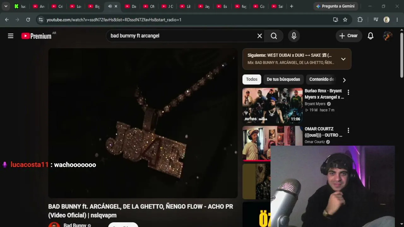404x227 pixels.
Task: Go forward to the next page
Action: pos(17,20)
